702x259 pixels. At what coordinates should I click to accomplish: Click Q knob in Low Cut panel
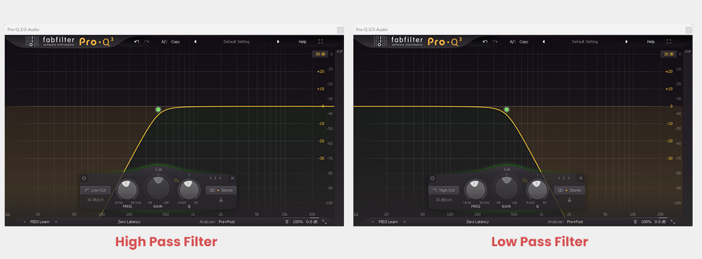tap(188, 189)
